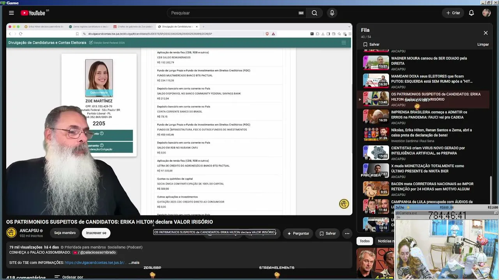Open the notifications bell
Screen dimensions: 499x280
point(471,13)
